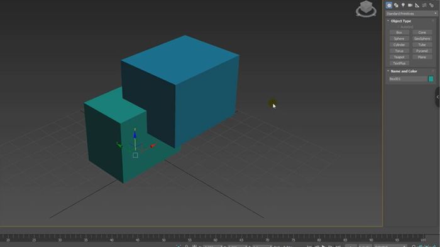Select the Helpers category icon

tap(417, 5)
